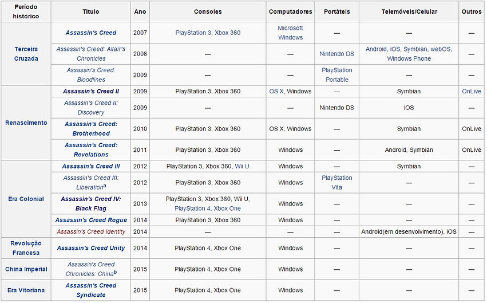Open the Assassin's Creed II link
The image size is (487, 303).
[90, 92]
